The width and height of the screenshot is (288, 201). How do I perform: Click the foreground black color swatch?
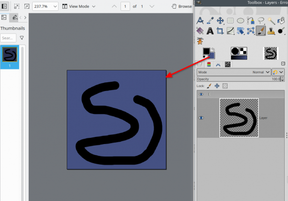(x=206, y=51)
